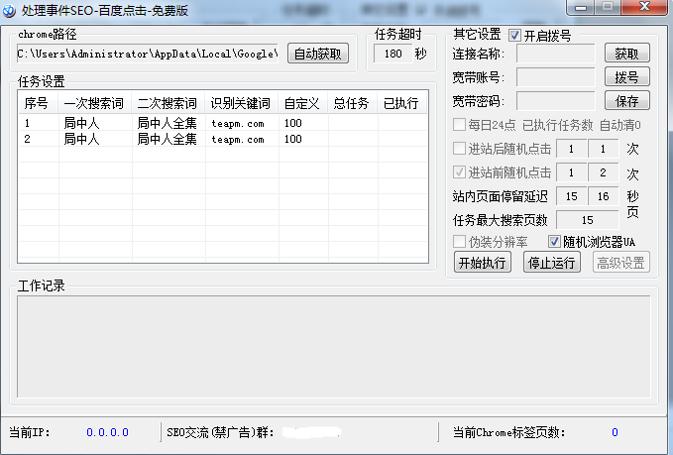Click 局中人全集 in row 1
673x455 pixels.
pos(167,123)
